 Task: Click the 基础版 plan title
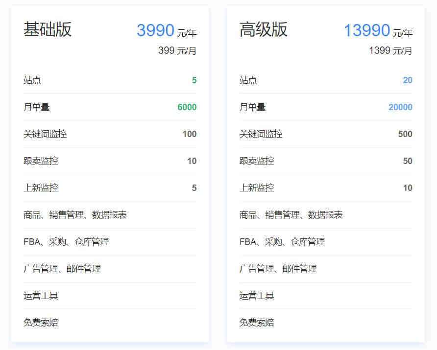click(48, 29)
